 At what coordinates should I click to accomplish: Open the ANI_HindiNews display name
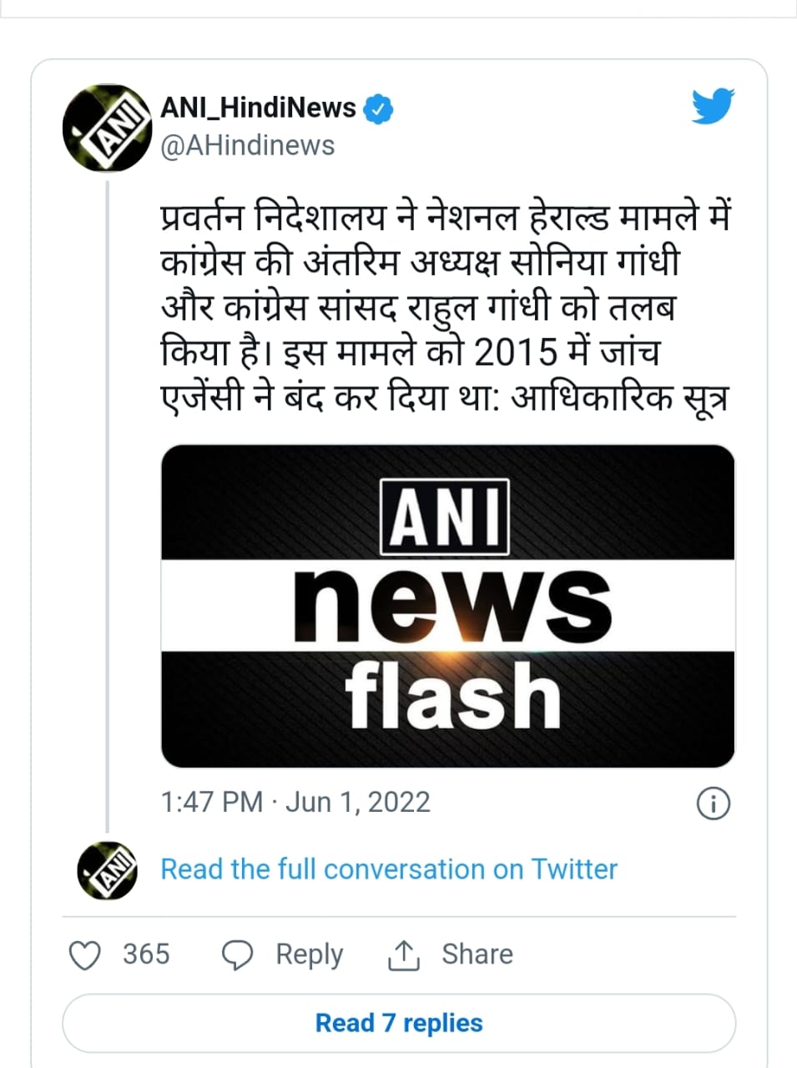pos(258,108)
